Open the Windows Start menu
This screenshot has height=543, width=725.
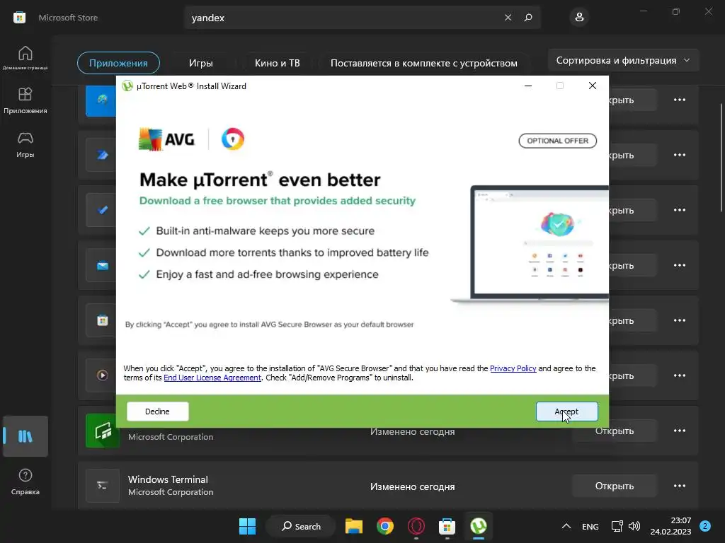click(247, 526)
